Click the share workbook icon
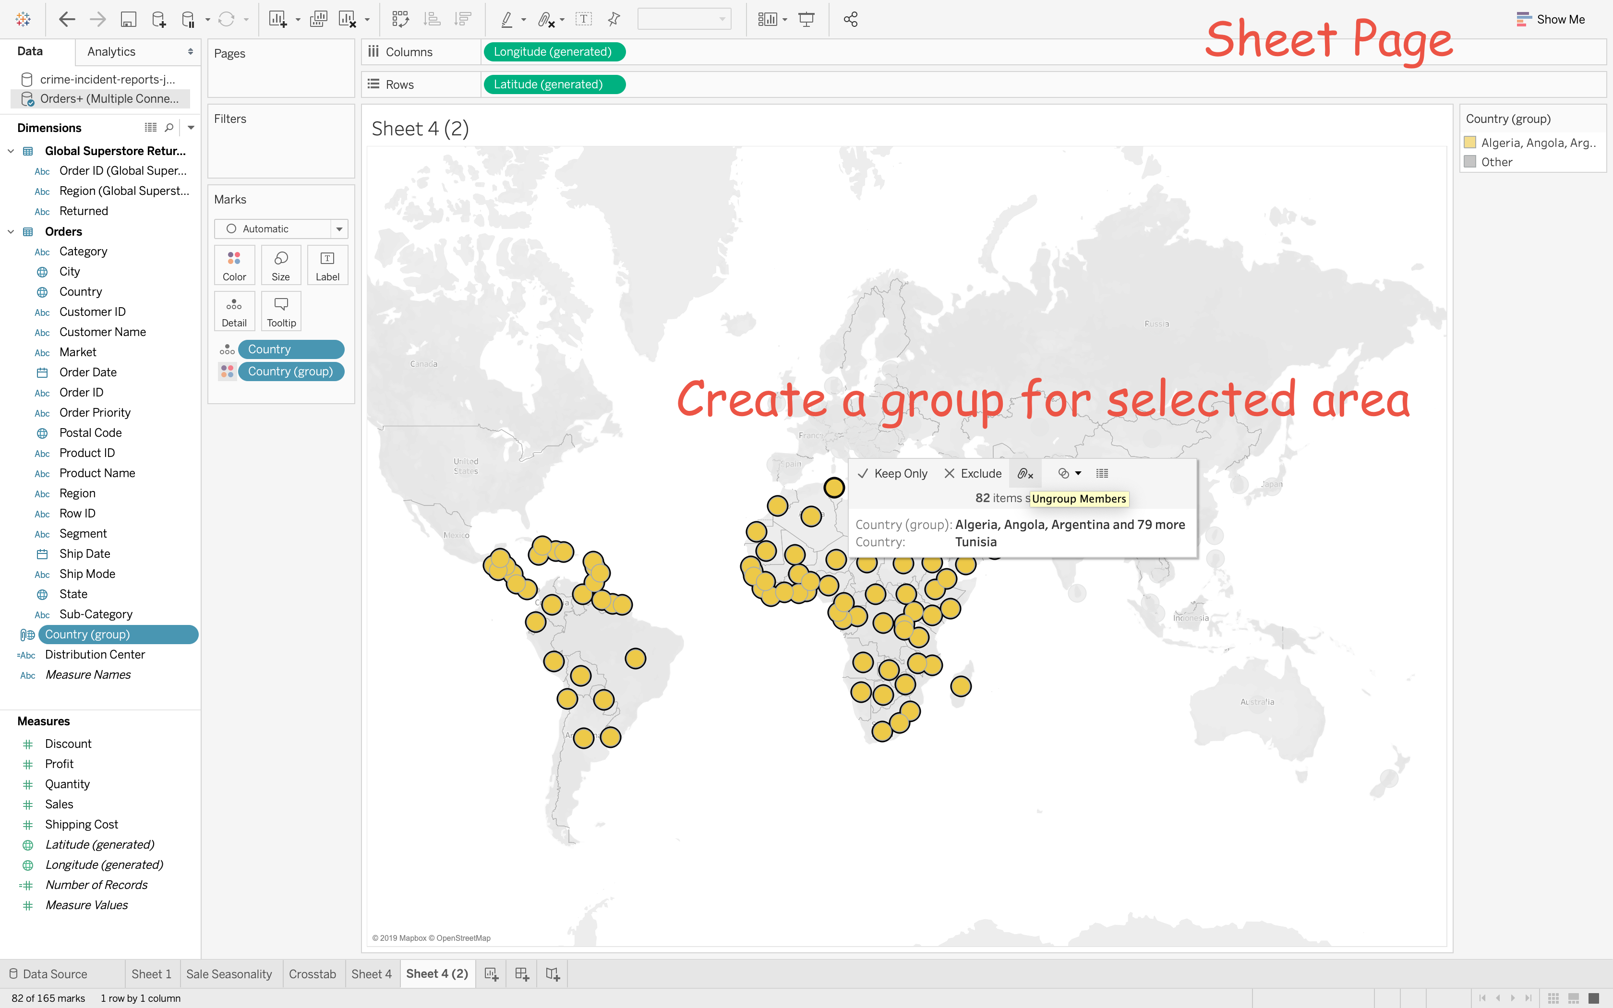Image resolution: width=1613 pixels, height=1008 pixels. tap(851, 19)
